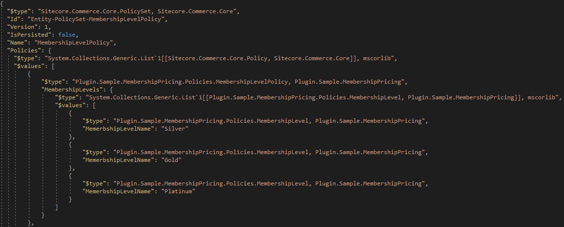Click the opening brace on first line
The image size is (564, 227).
pyautogui.click(x=2, y=4)
